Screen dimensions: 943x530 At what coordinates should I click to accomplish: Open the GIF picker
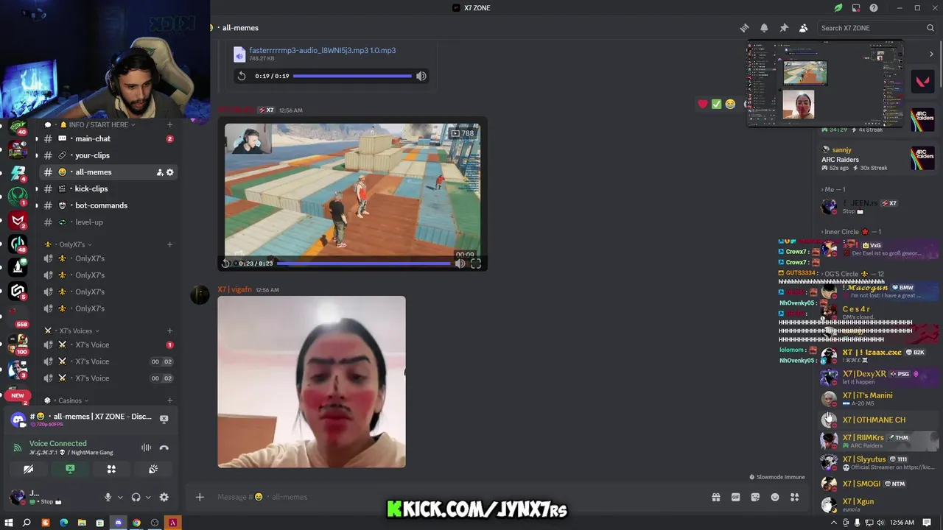(x=735, y=497)
